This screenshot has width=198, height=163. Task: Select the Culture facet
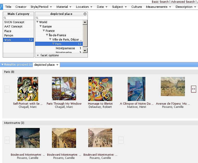click(137, 7)
